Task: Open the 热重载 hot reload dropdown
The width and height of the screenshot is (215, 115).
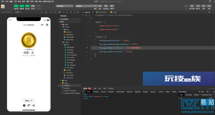Action: 18,12
